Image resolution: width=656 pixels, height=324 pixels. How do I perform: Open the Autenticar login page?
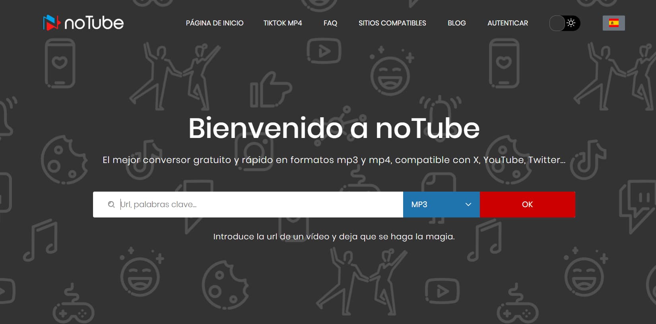point(508,23)
